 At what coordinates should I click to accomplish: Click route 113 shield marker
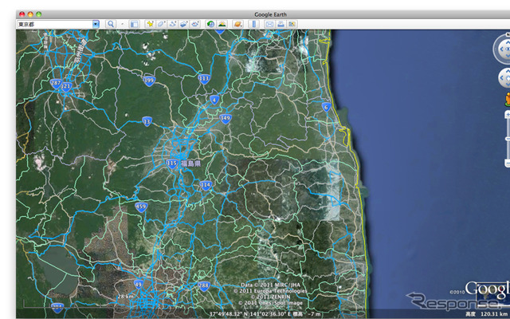click(204, 78)
